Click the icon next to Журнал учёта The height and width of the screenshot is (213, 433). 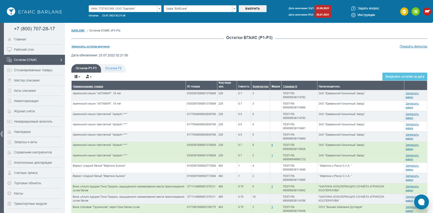click(x=9, y=111)
